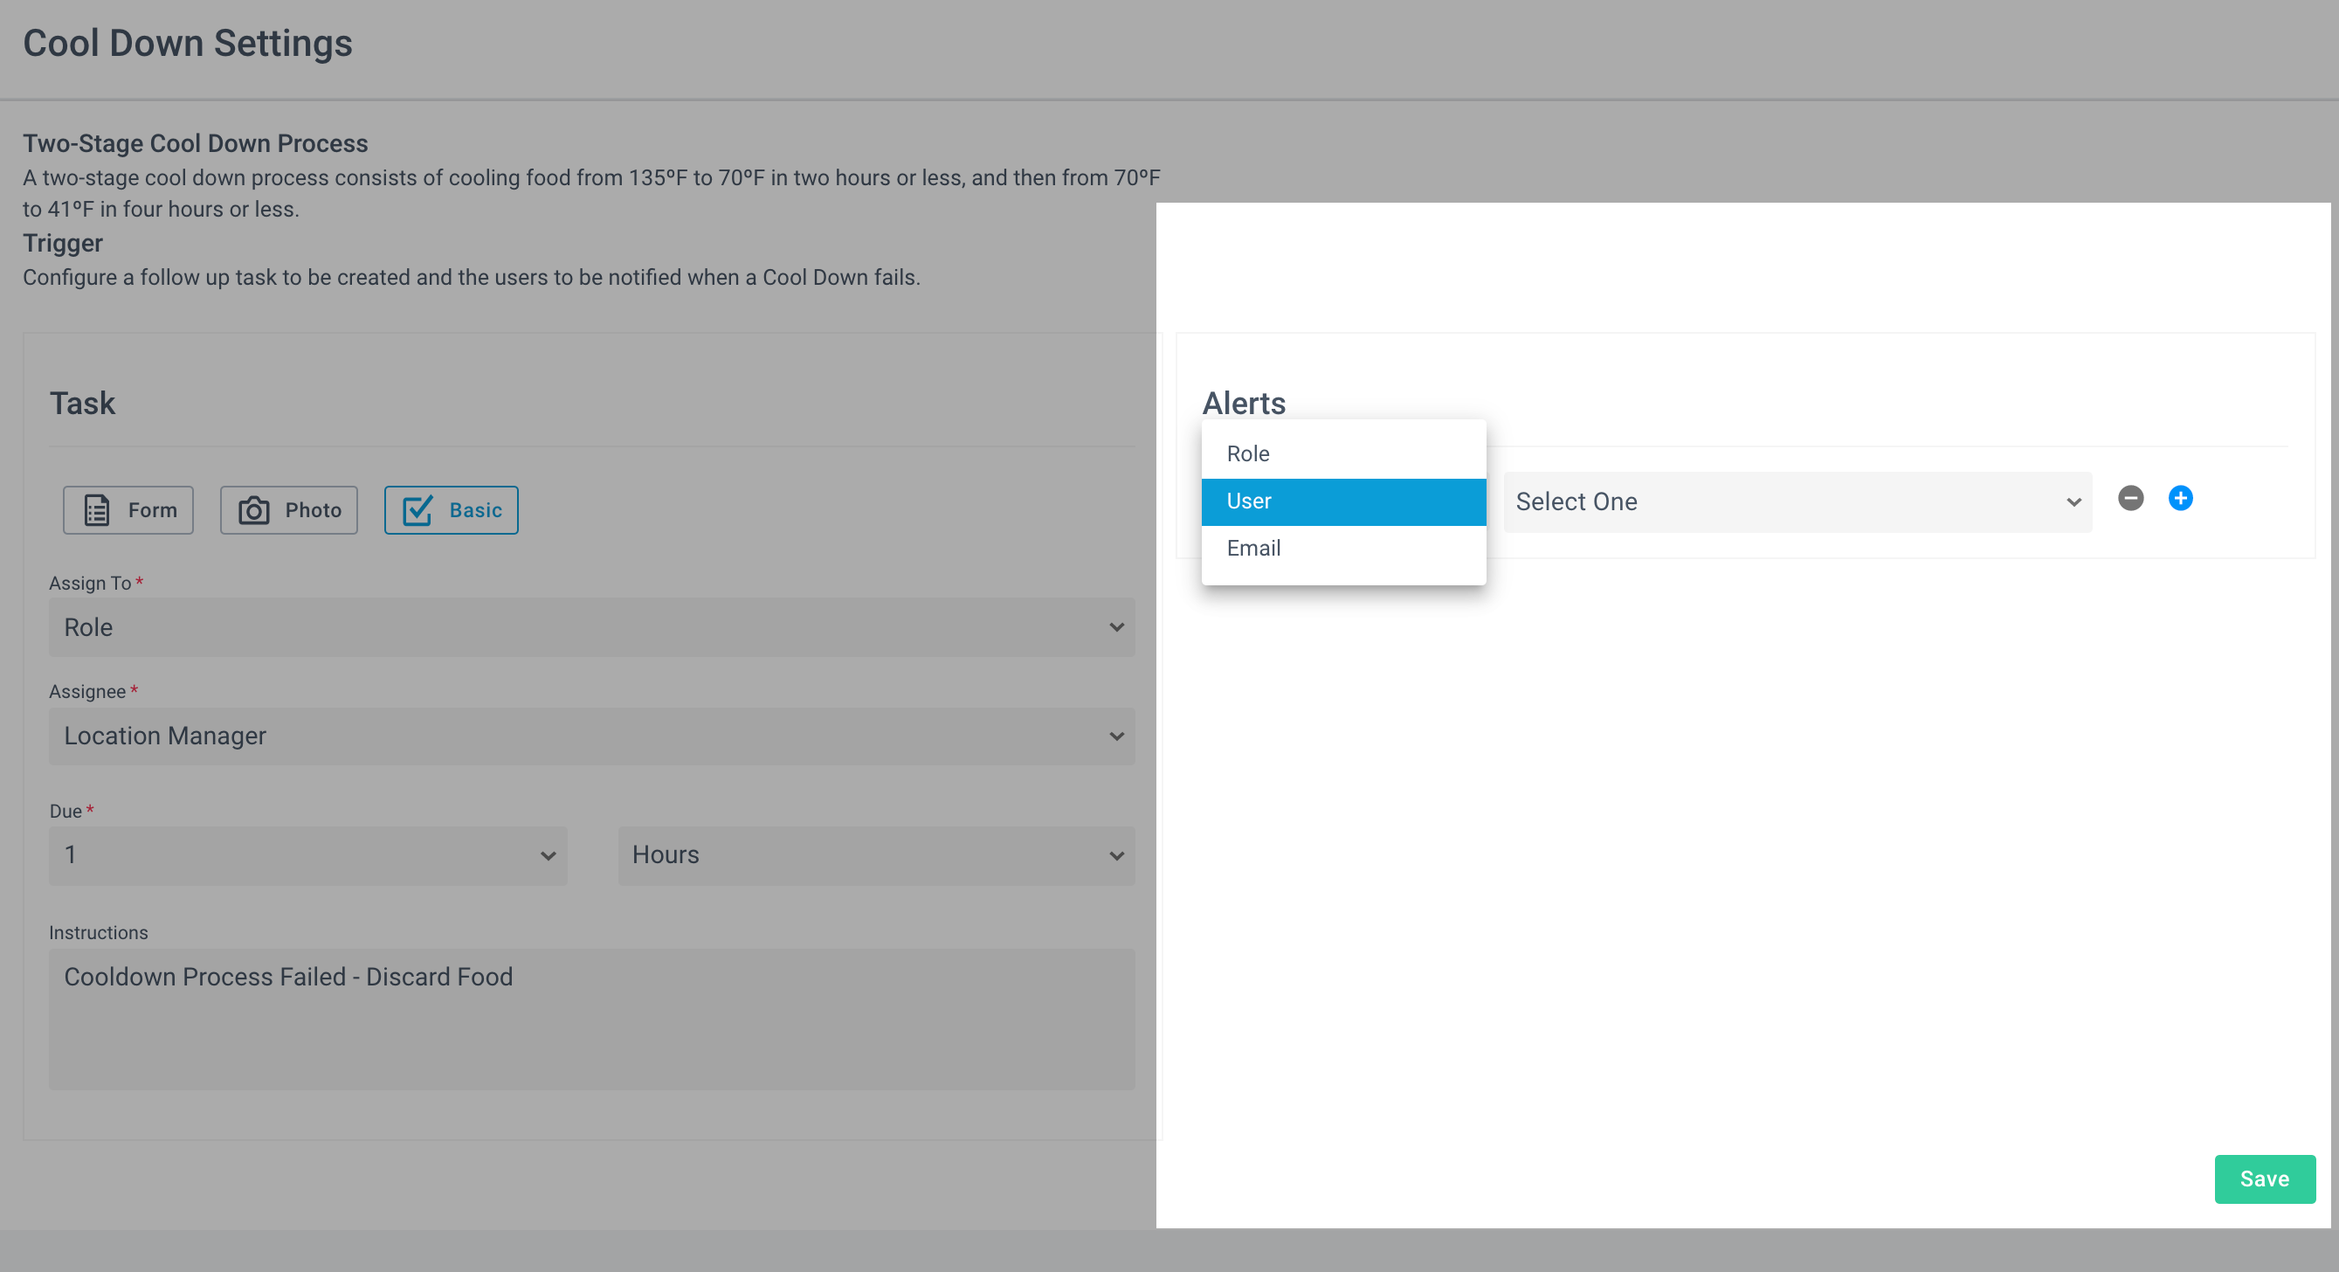Open the Due number dropdown showing 1
This screenshot has height=1272, width=2339.
click(307, 855)
